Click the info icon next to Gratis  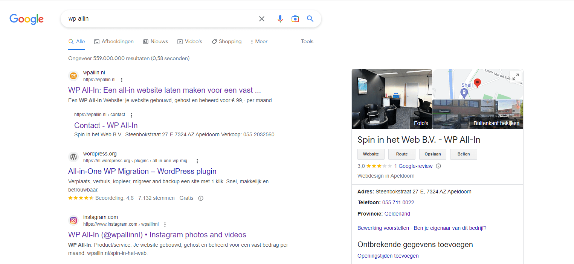[x=201, y=198]
